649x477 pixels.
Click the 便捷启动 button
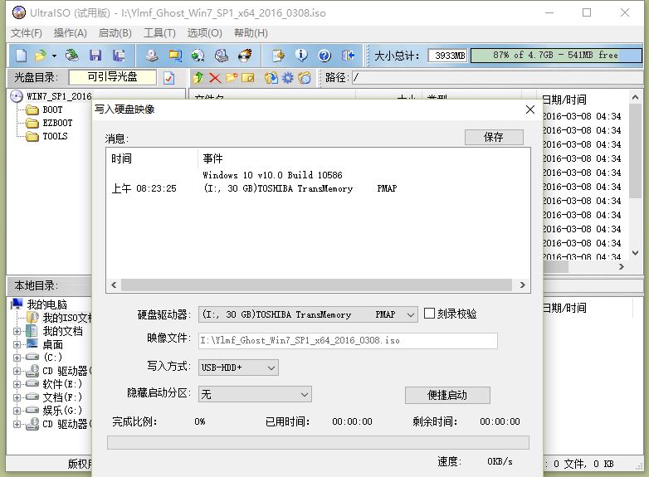pyautogui.click(x=447, y=395)
